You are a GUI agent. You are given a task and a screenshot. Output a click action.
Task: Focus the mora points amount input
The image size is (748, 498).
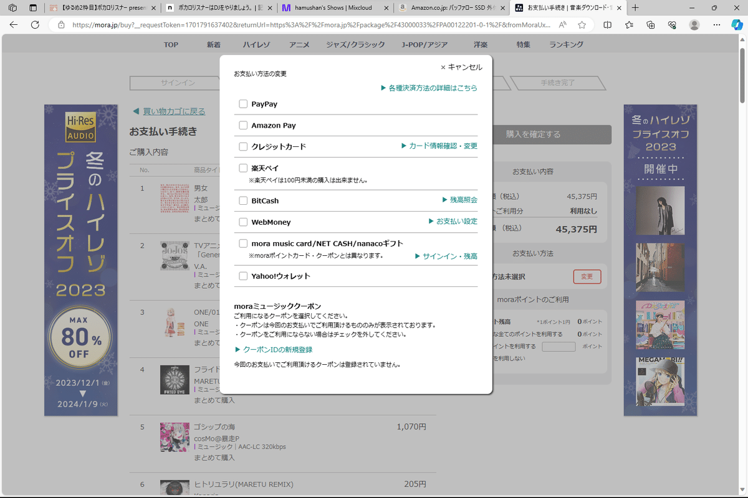point(559,346)
